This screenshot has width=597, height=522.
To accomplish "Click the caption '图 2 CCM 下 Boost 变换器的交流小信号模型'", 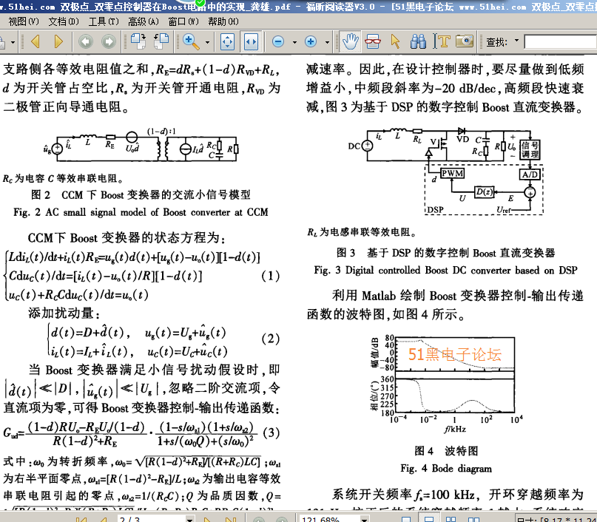I will (141, 194).
